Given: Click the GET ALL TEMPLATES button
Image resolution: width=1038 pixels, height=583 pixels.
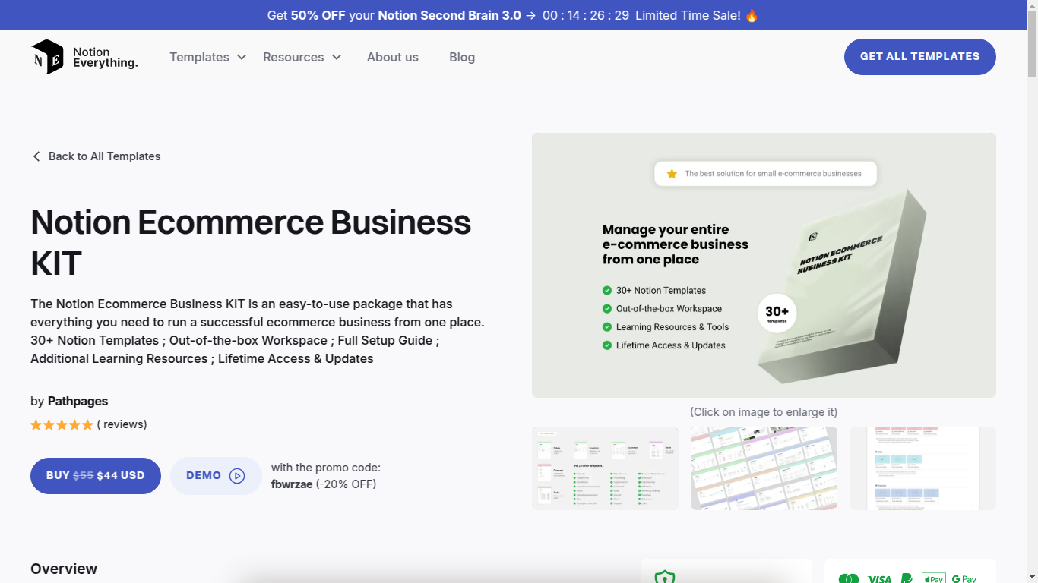Looking at the screenshot, I should pos(919,57).
